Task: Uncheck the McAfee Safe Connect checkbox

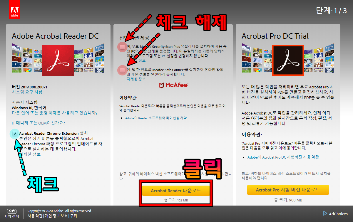Action: 122,70
